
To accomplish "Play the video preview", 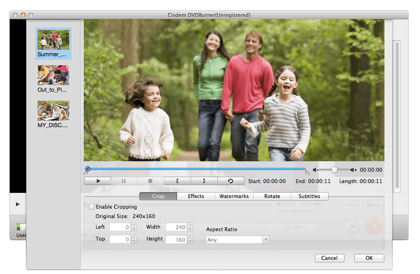I will point(98,181).
